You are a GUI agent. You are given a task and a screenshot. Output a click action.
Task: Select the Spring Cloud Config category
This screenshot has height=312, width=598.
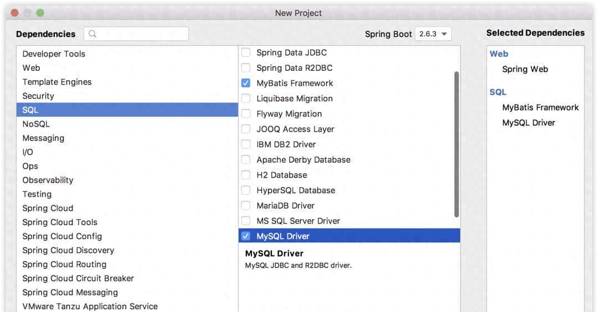pyautogui.click(x=62, y=236)
